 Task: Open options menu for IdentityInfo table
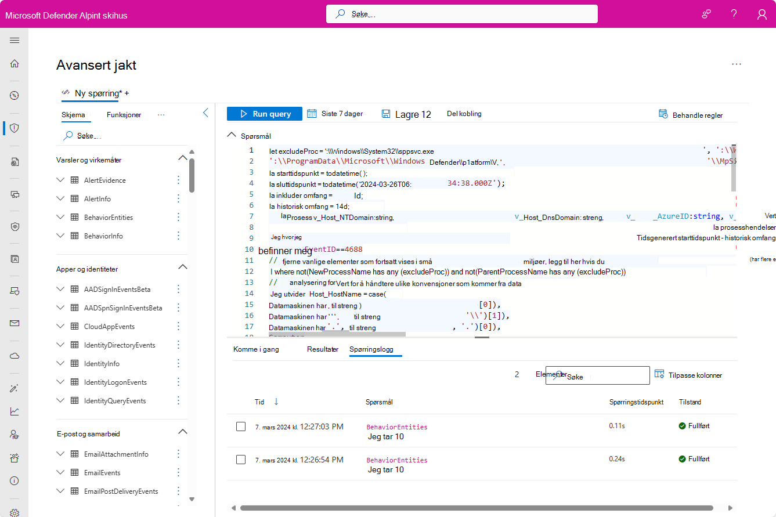point(178,364)
